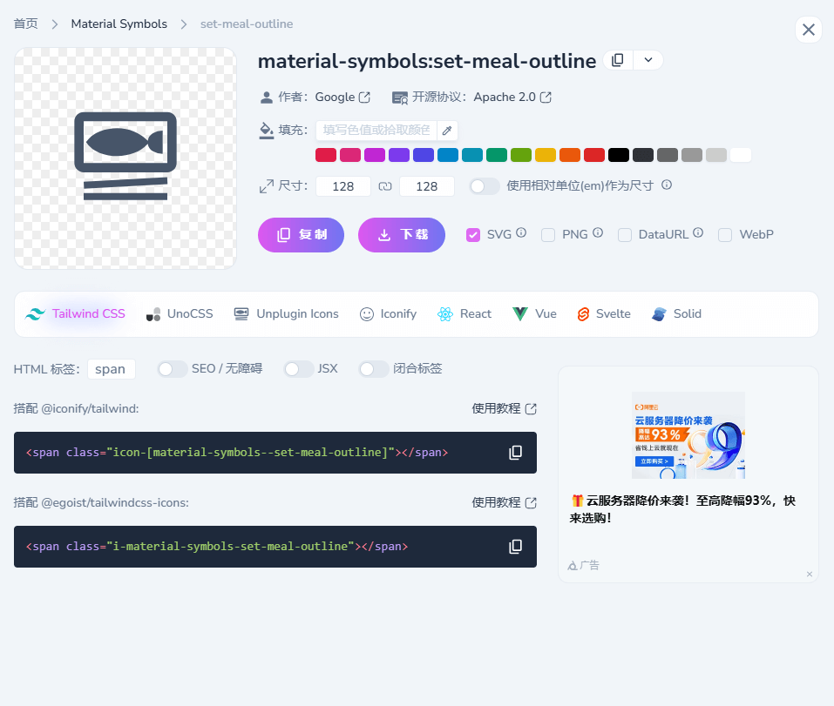Open the 云服务器降价来袭 ad text link

coord(683,509)
